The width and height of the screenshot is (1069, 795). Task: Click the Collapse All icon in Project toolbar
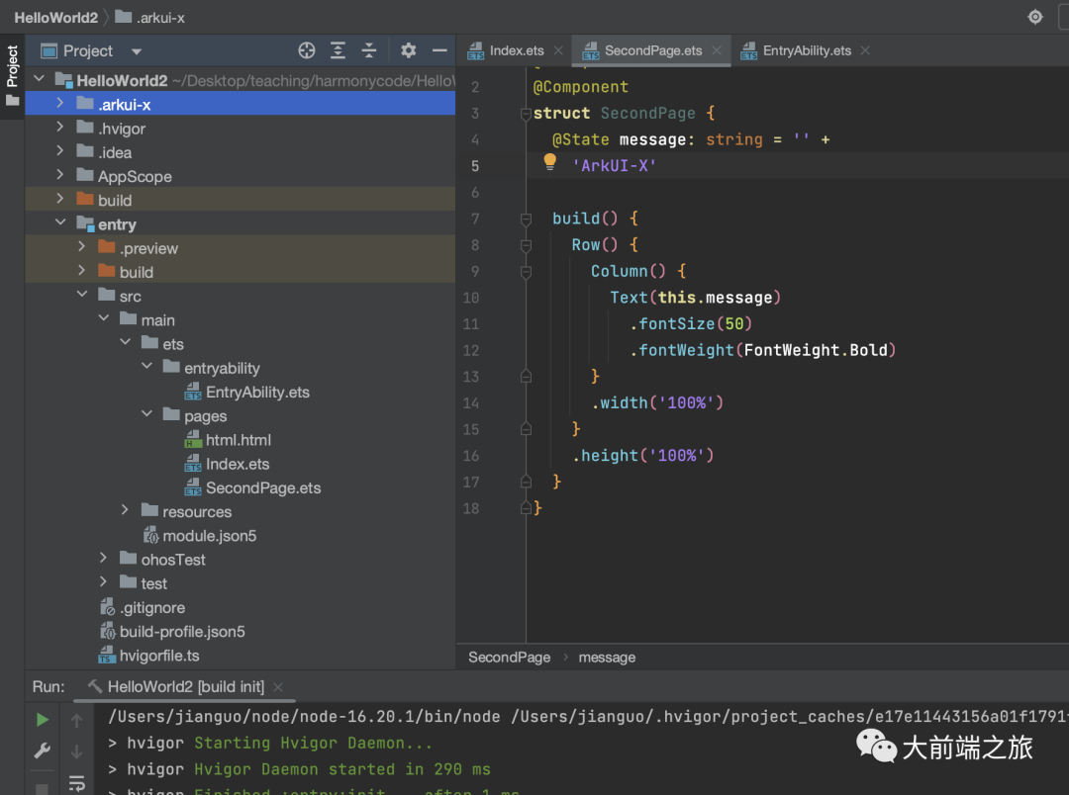click(x=369, y=50)
